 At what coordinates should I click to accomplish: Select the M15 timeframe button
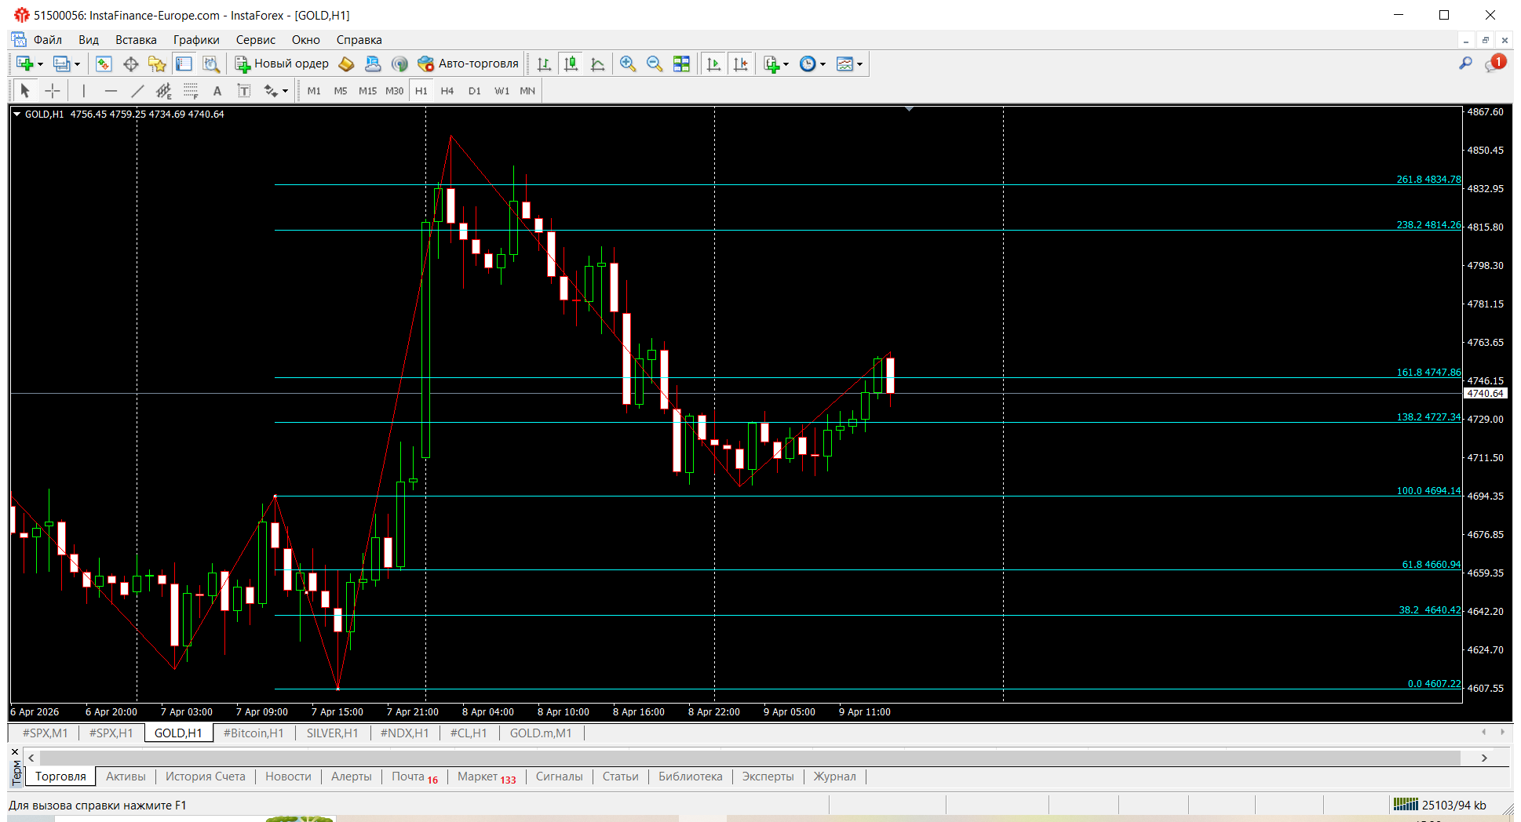(x=367, y=91)
